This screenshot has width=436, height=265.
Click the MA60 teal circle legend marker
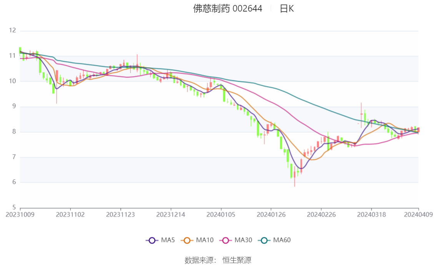tap(264, 240)
